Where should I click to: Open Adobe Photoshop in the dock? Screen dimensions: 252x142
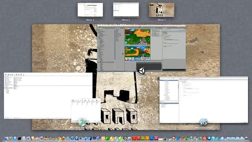(152, 138)
